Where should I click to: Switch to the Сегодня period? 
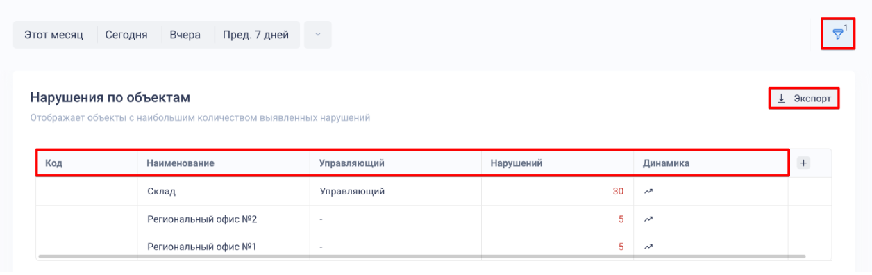click(x=126, y=35)
